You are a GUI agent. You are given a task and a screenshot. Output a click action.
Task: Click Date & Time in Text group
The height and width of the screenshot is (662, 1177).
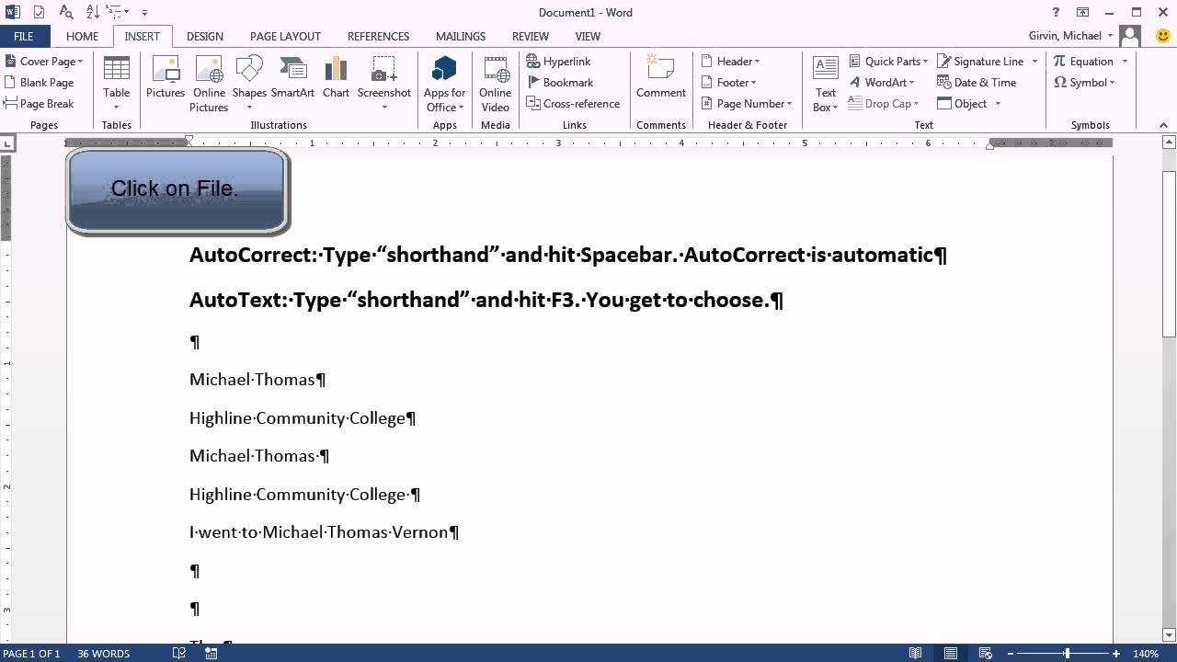point(977,82)
